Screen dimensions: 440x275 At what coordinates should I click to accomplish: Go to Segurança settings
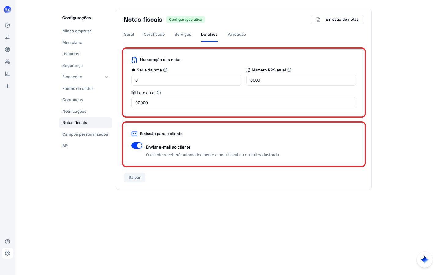pyautogui.click(x=86, y=66)
